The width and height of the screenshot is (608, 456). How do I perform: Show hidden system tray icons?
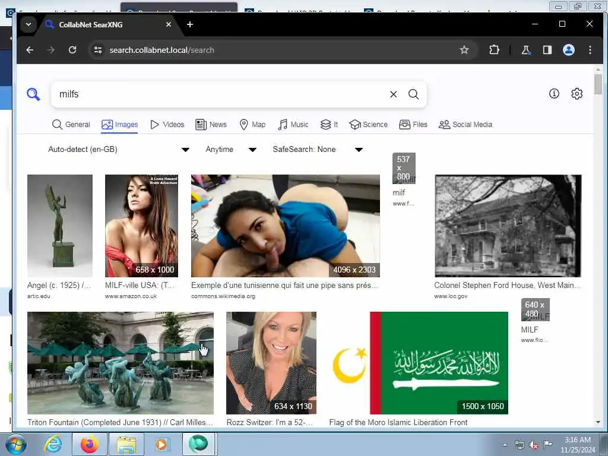coord(505,445)
